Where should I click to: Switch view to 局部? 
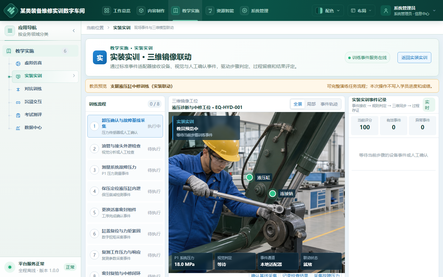pos(311,104)
